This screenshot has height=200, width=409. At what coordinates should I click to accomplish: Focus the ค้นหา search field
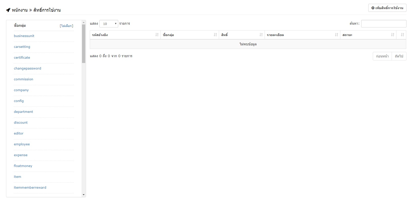pos(384,24)
